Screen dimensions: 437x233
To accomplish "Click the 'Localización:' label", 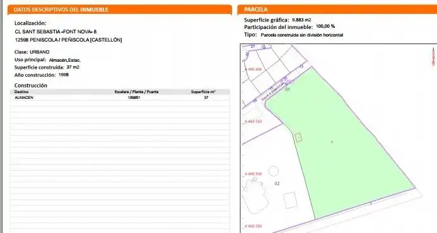I will 30,23.
